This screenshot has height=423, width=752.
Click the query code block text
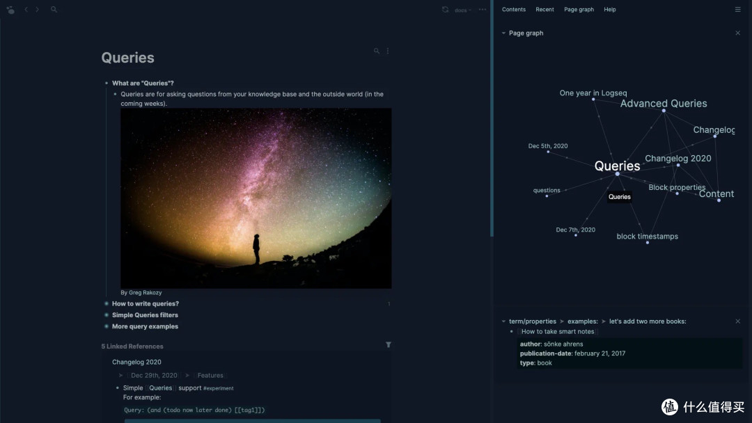click(194, 410)
